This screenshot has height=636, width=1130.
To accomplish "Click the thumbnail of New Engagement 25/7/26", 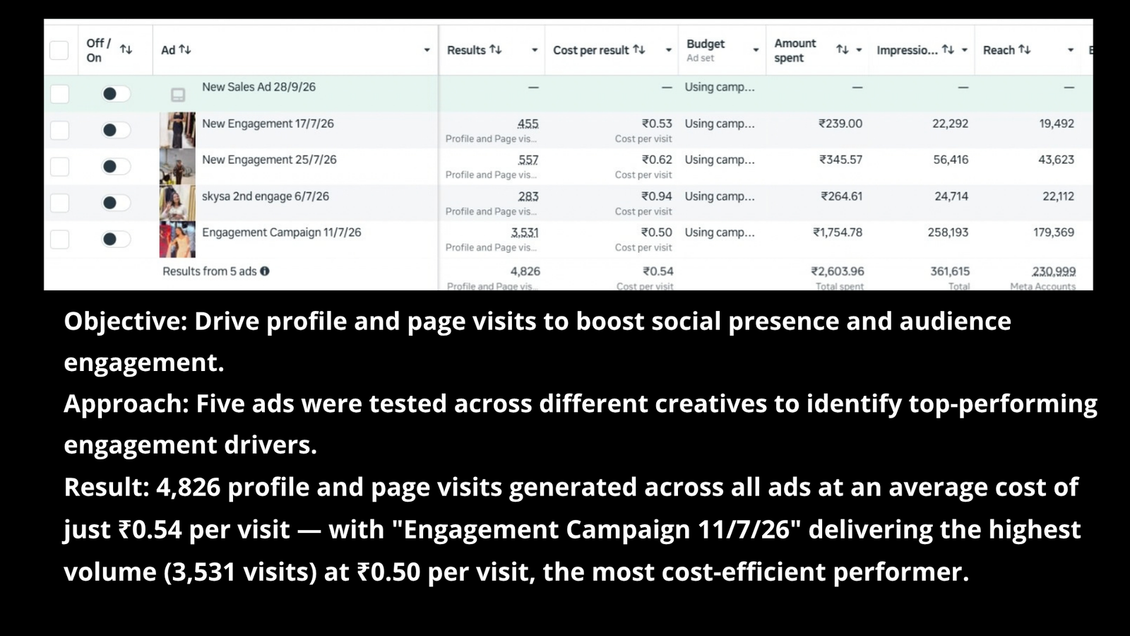I will click(x=177, y=167).
